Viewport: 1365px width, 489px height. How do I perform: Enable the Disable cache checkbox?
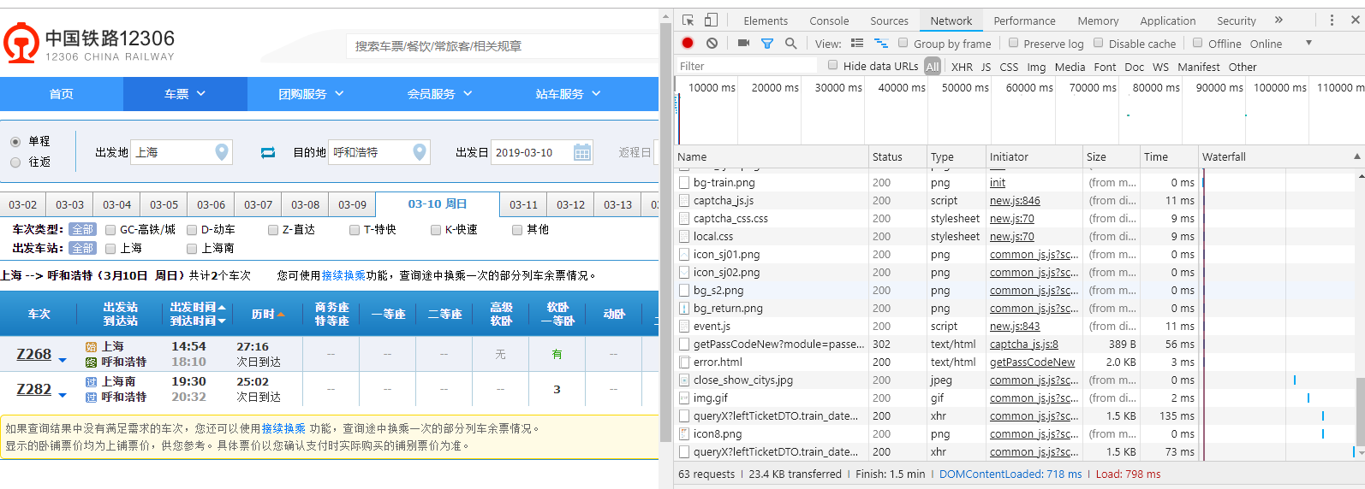(1099, 43)
